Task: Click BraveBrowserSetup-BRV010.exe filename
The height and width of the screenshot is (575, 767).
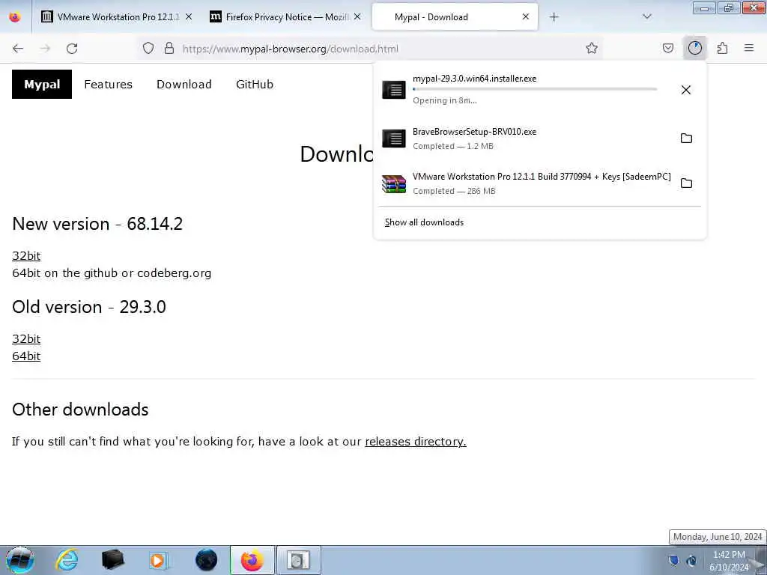Action: (474, 132)
